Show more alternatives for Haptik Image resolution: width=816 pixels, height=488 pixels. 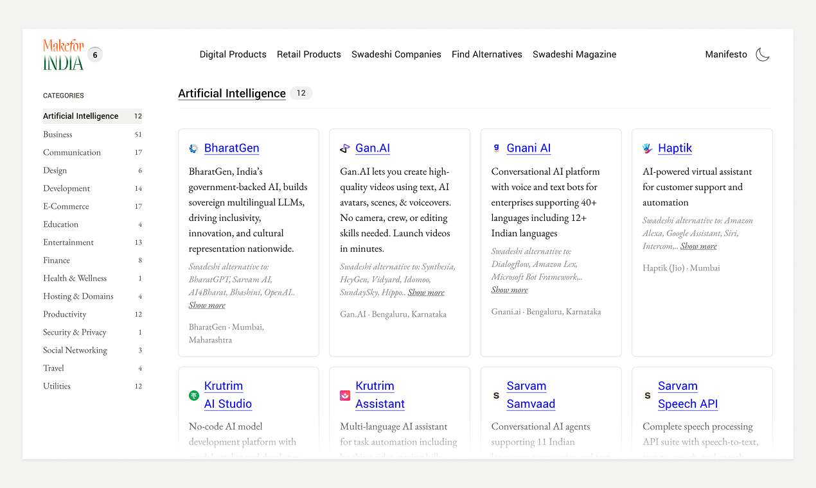(698, 247)
